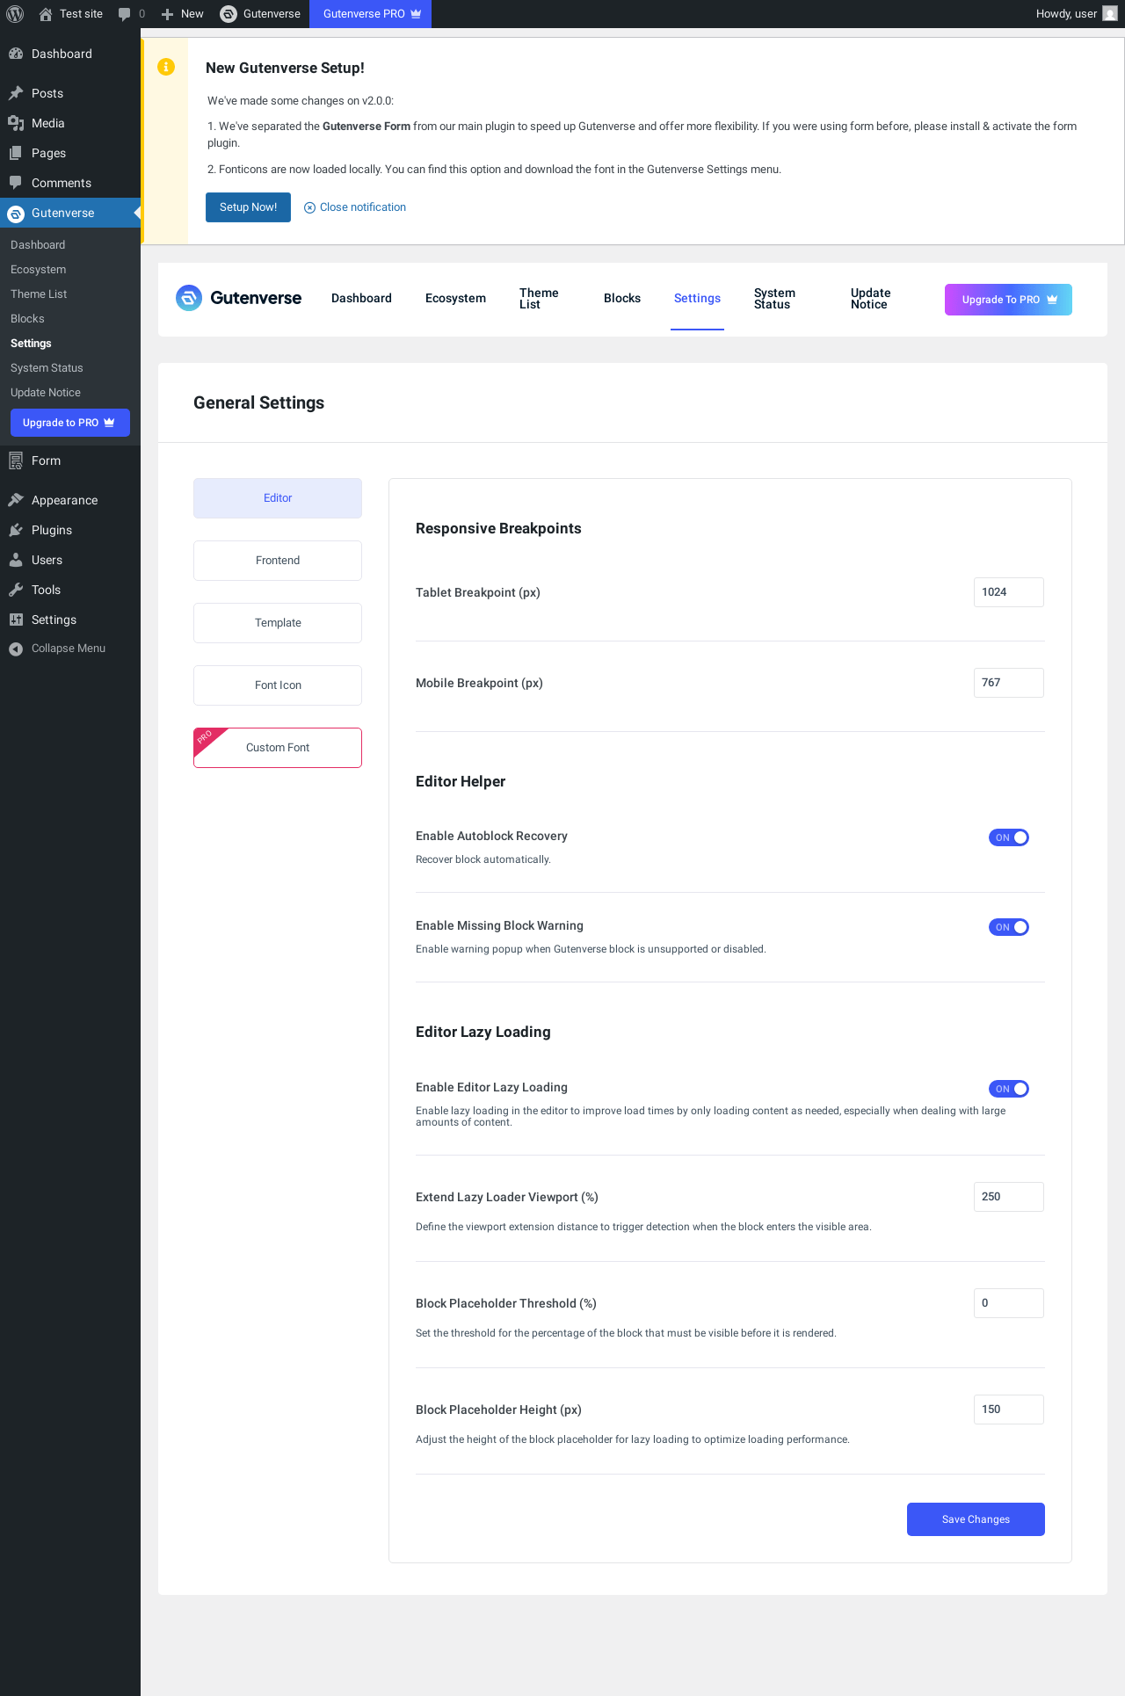
Task: Click the Collapse Menu arrow icon
Action: pos(16,649)
